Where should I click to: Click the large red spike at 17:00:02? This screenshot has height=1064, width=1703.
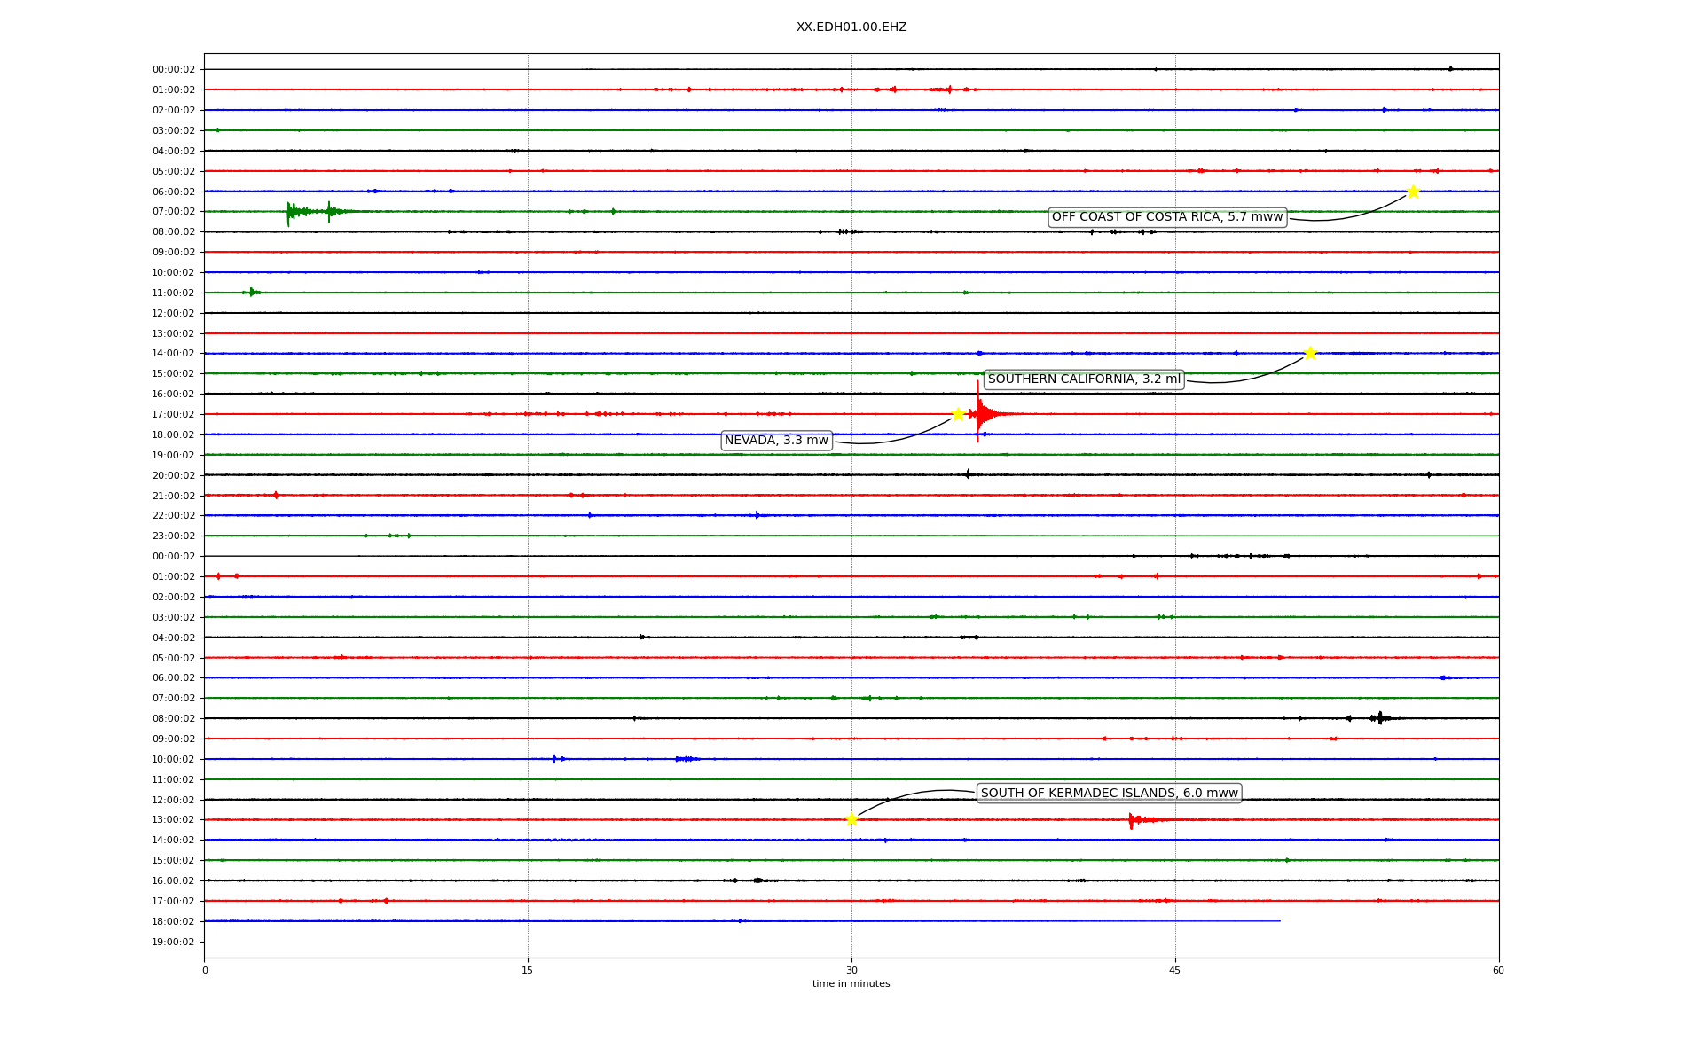coord(978,411)
